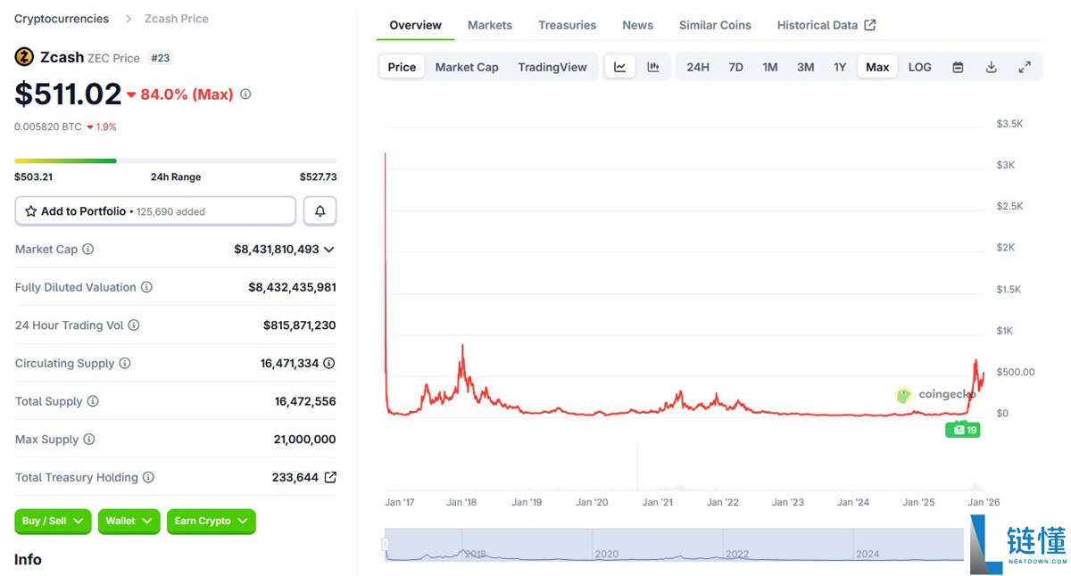The width and height of the screenshot is (1071, 576).
Task: Click the download chart data icon
Action: pyautogui.click(x=991, y=67)
